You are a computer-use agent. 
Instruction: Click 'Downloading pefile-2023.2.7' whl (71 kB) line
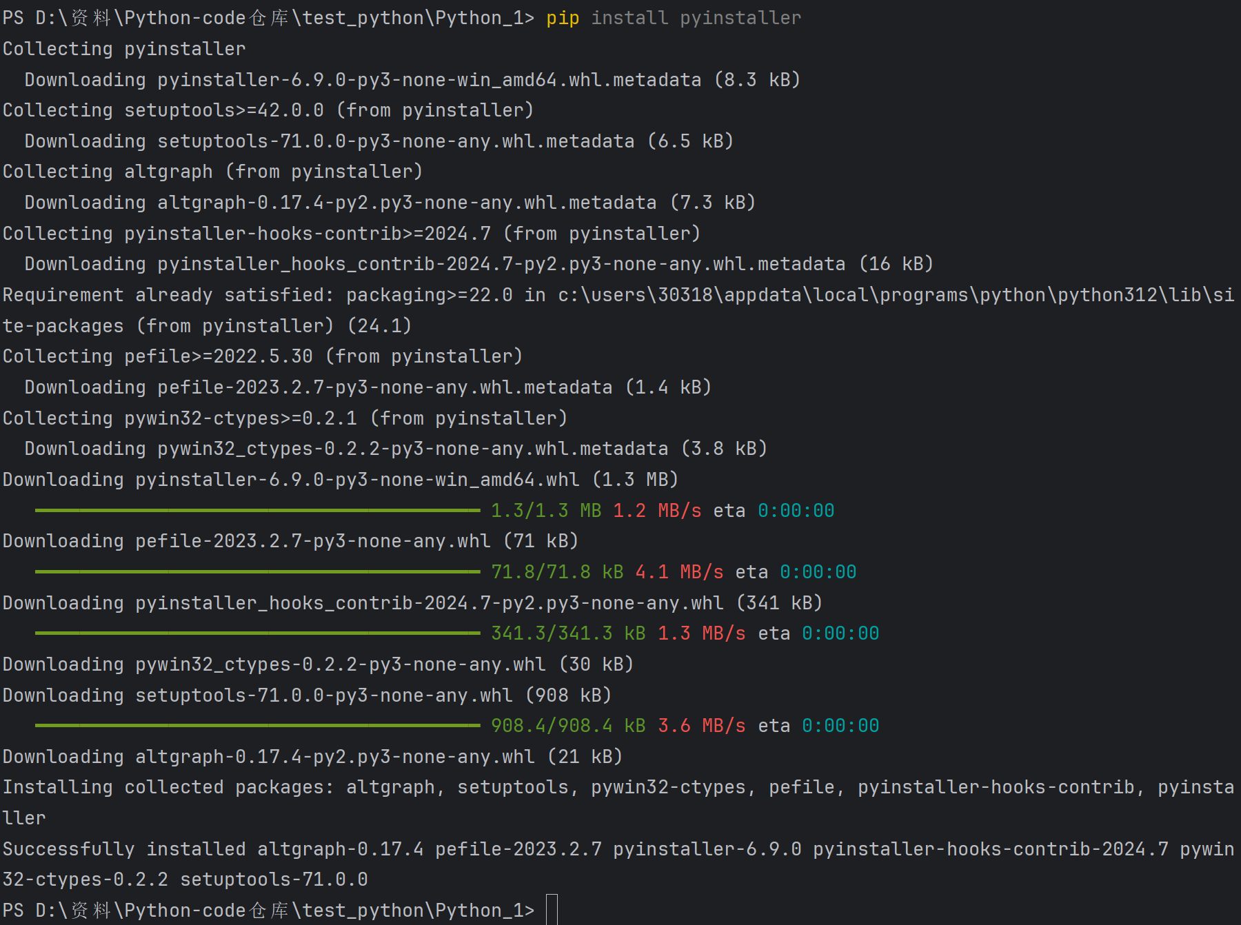coord(290,541)
